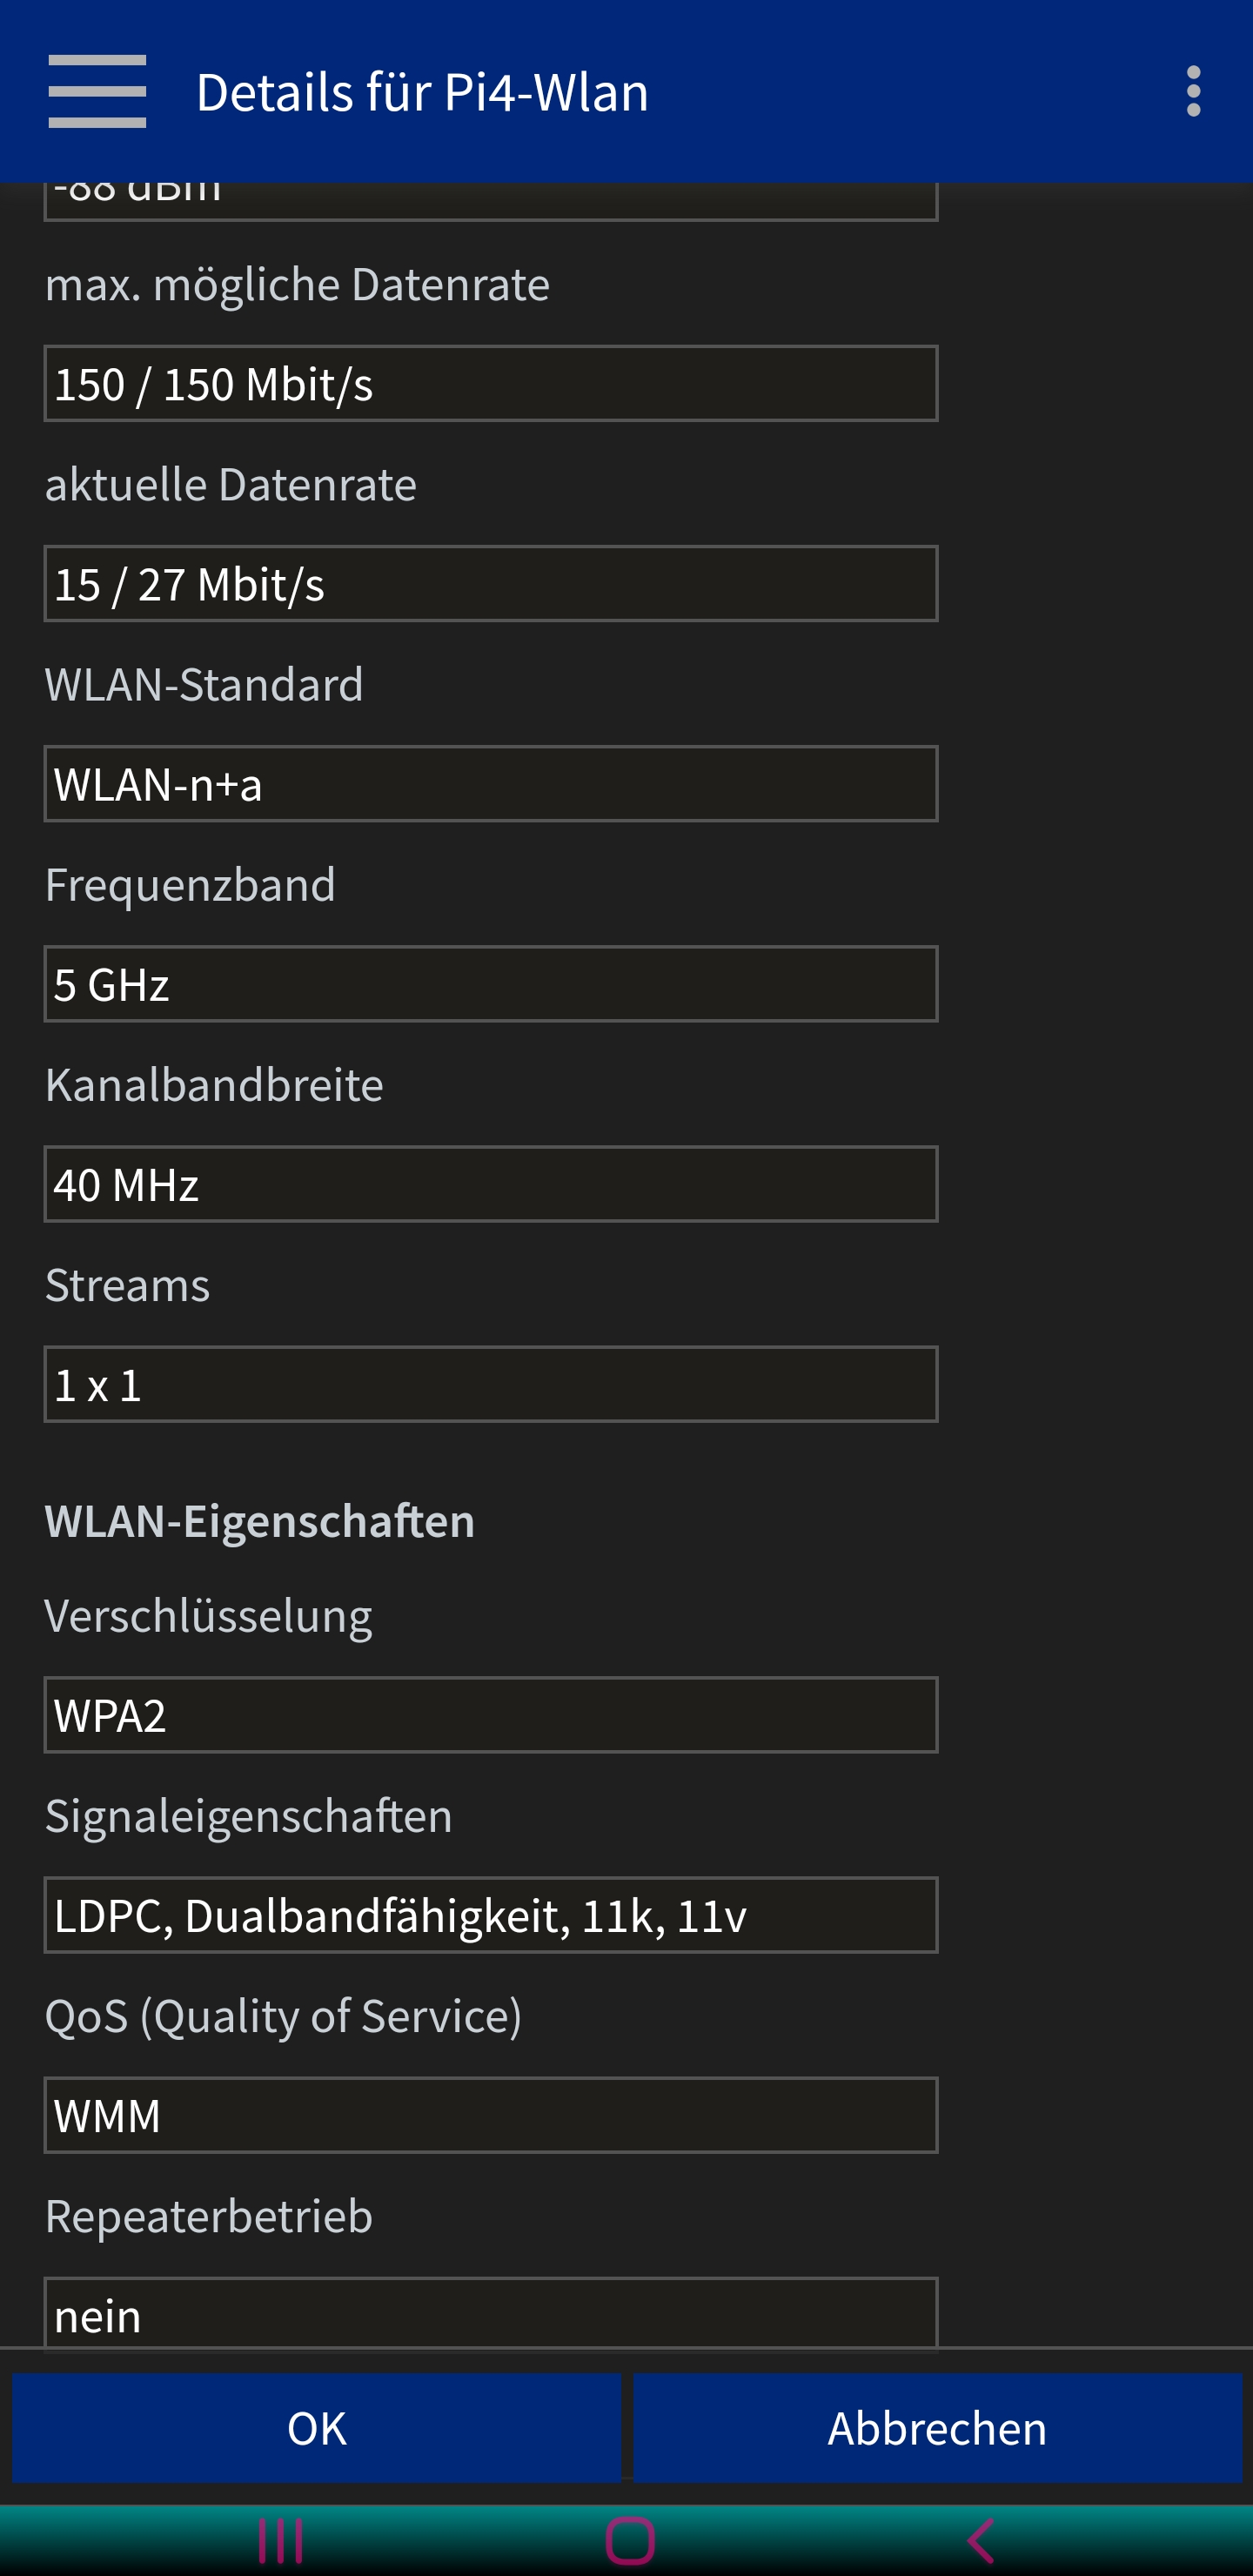1253x2576 pixels.
Task: Click the 5 GHz Frequenzband field
Action: (491, 984)
